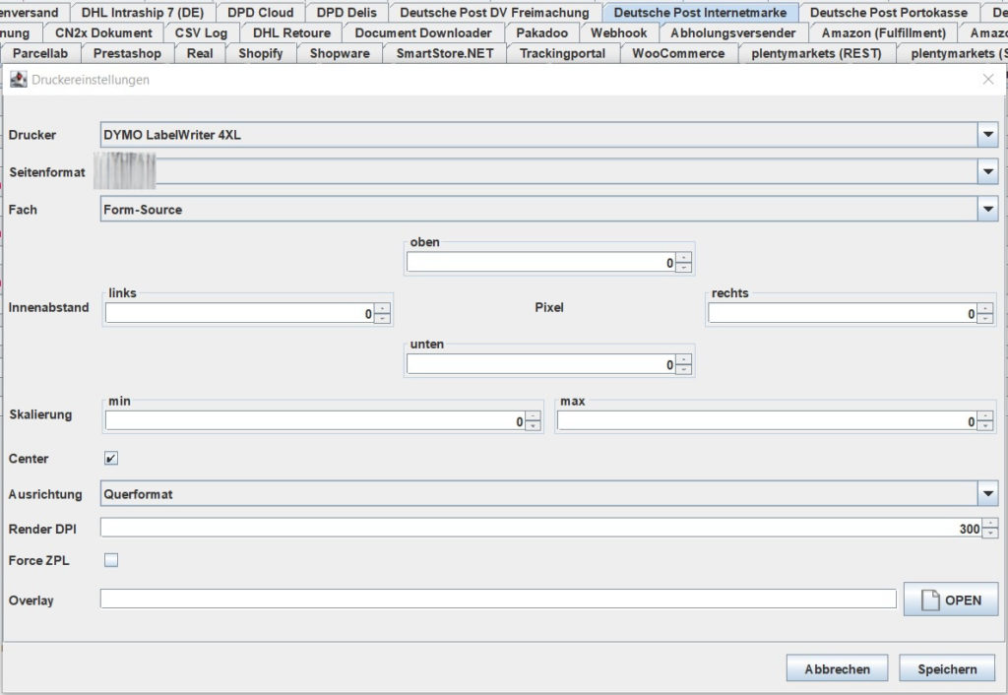Image resolution: width=1008 pixels, height=695 pixels.
Task: Switch to CN2x Dokument tab
Action: (103, 32)
